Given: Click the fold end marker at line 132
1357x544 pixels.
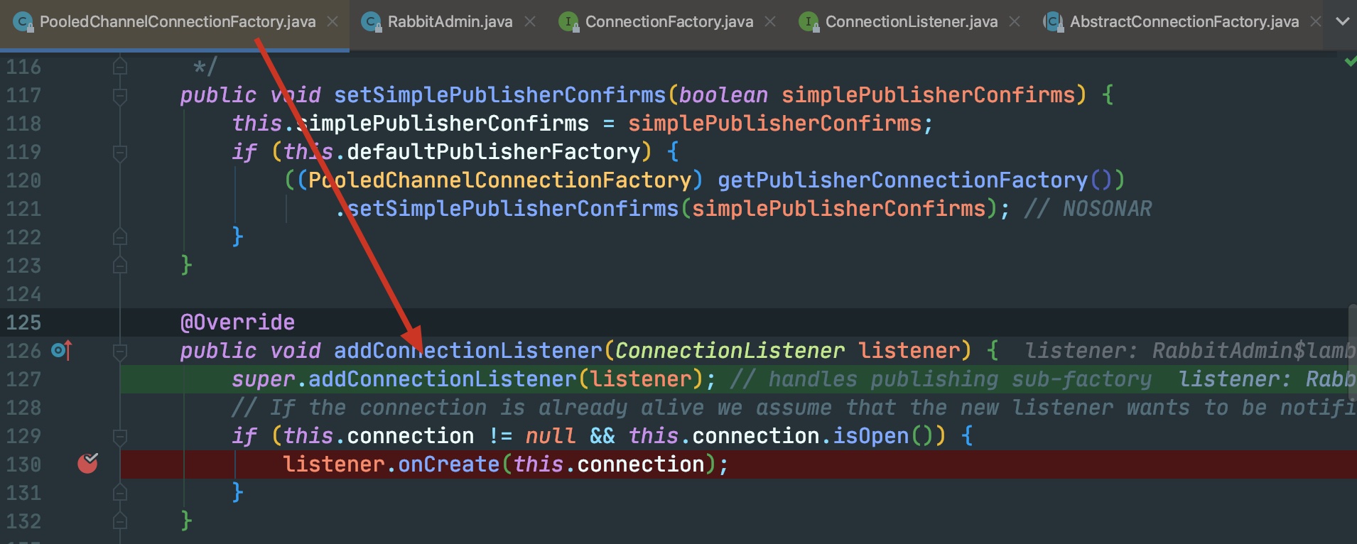Looking at the screenshot, I should click(120, 521).
